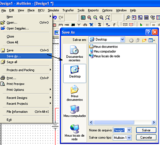
Task: Open the Design Toolbox toolbar icon
Action: [134, 18]
